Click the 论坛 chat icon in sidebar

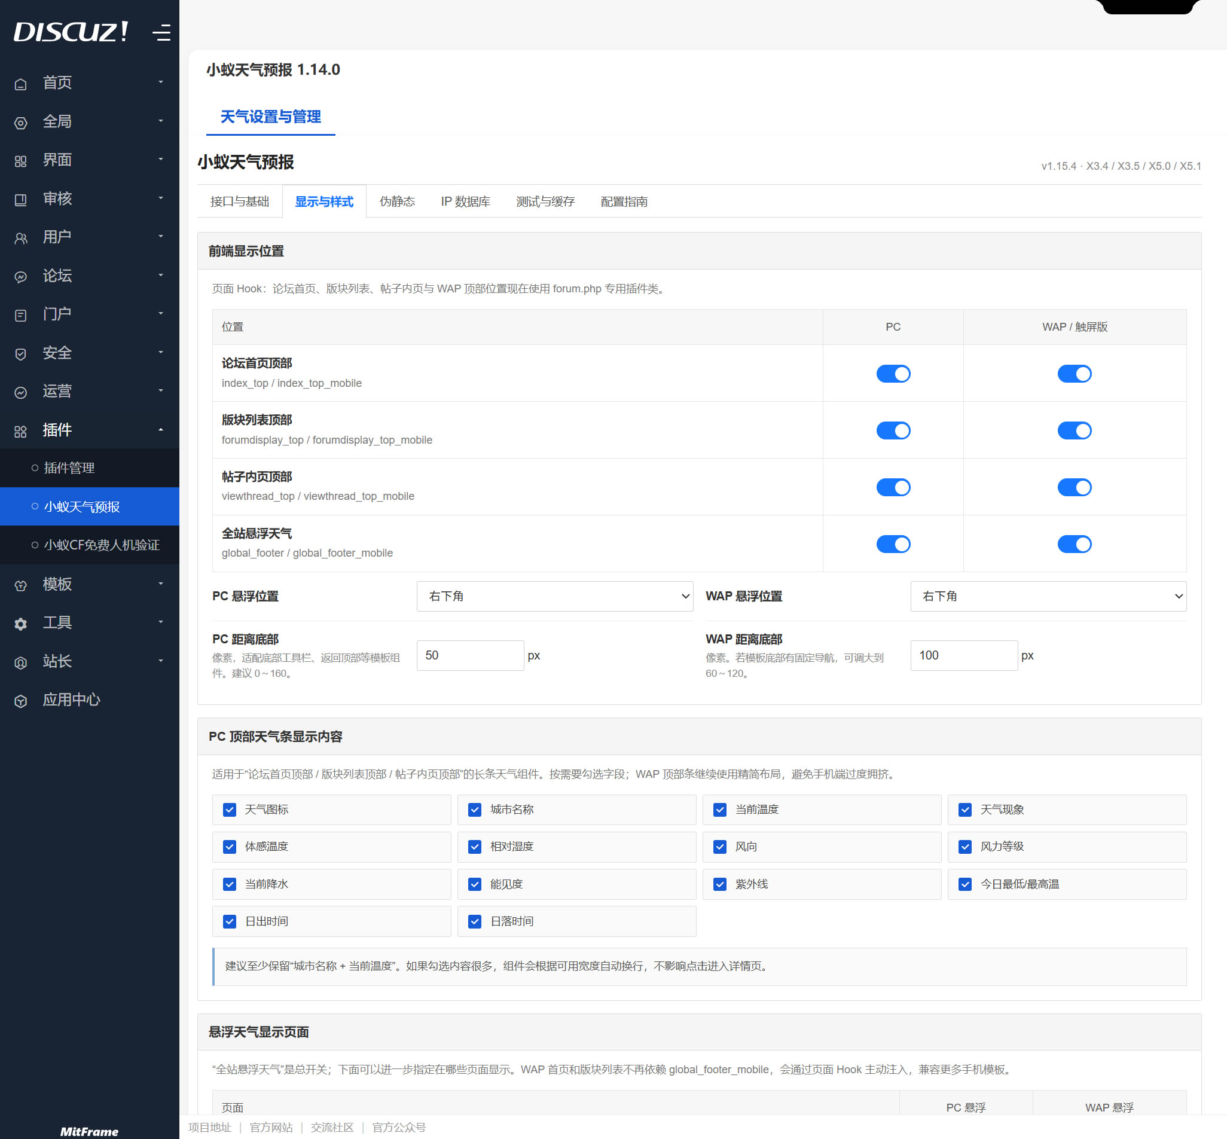click(21, 277)
